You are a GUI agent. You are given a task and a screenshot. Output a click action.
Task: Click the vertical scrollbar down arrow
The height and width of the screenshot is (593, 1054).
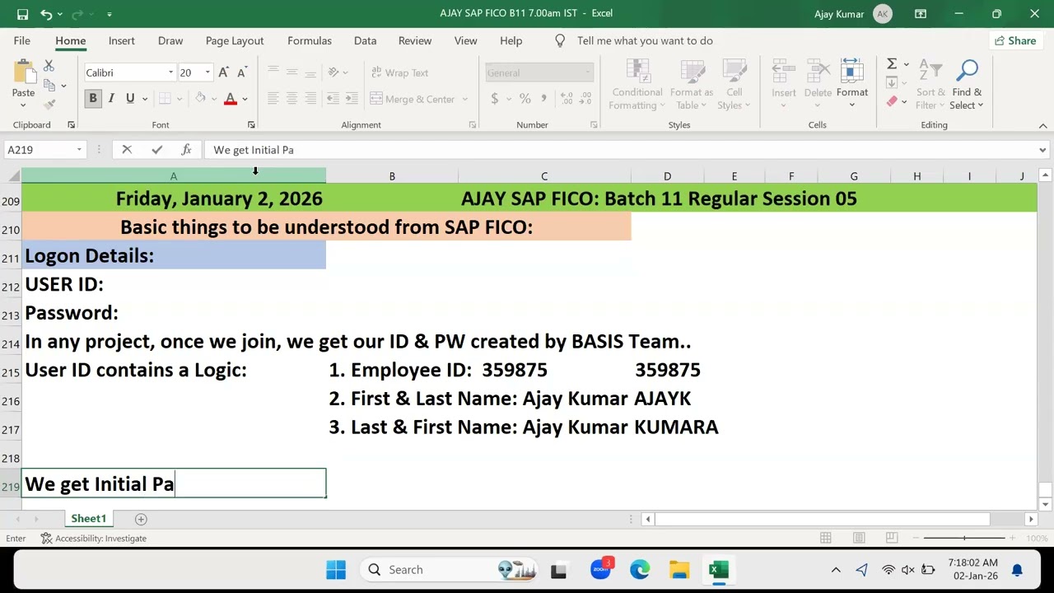tap(1046, 504)
